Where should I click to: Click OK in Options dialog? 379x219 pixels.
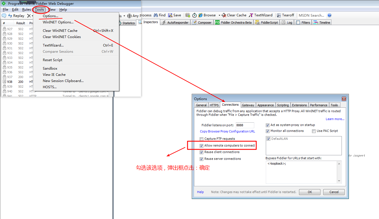(x=310, y=192)
